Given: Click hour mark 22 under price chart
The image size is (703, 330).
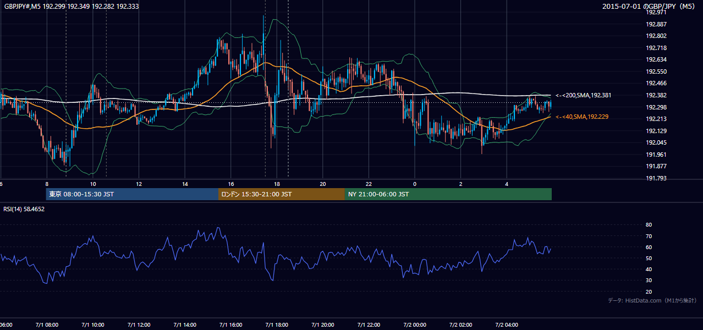Looking at the screenshot, I should pos(369,184).
